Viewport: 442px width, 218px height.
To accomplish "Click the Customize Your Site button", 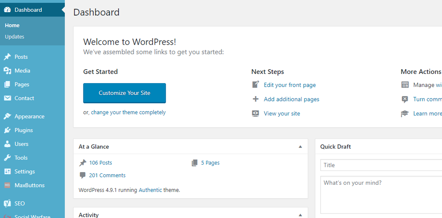I will [x=124, y=93].
